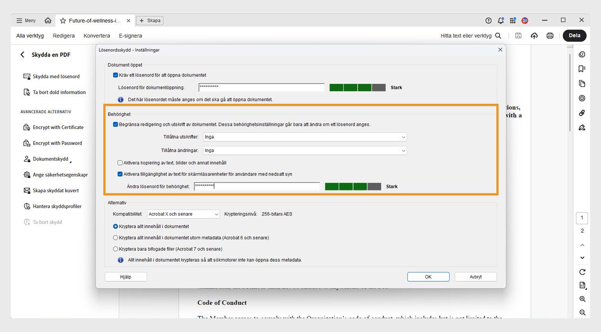Expand the Dokumentskydd submenu
601x332 pixels.
[x=47, y=159]
